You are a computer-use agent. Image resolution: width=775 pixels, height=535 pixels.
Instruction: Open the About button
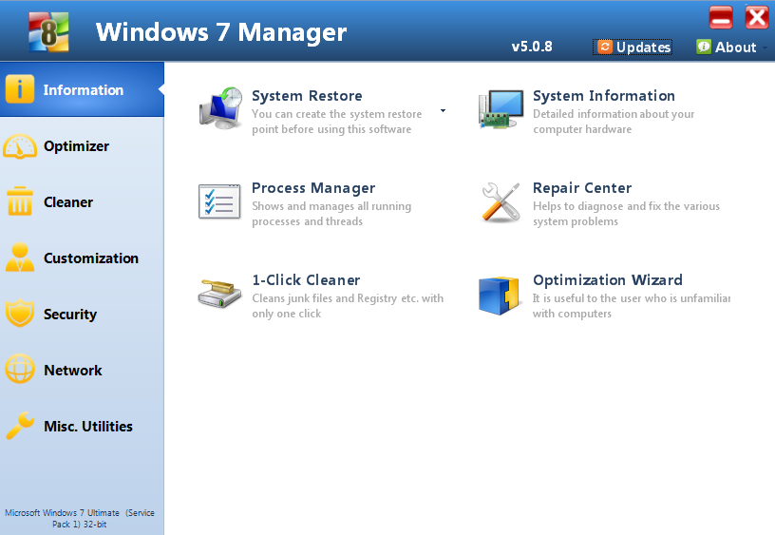point(727,47)
